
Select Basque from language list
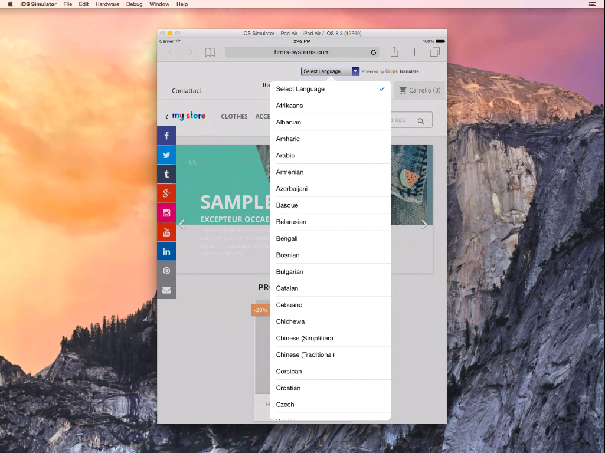click(x=331, y=205)
